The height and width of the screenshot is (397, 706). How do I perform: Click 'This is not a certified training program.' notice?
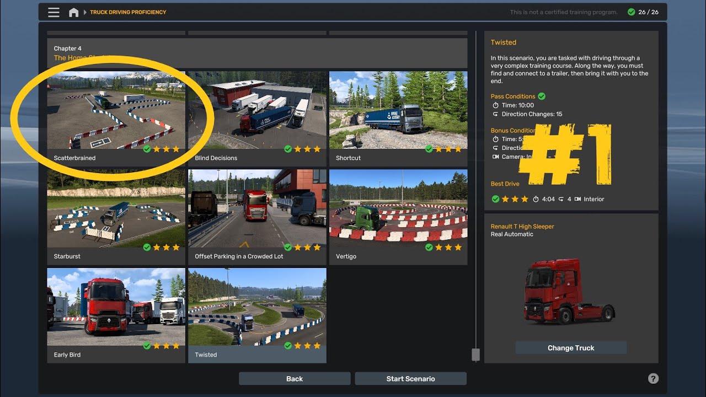[x=564, y=12]
